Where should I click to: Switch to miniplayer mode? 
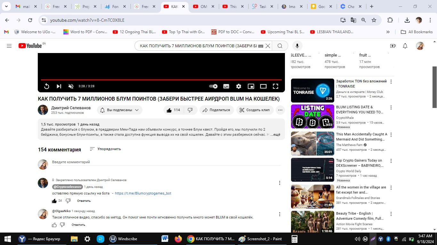(x=251, y=86)
